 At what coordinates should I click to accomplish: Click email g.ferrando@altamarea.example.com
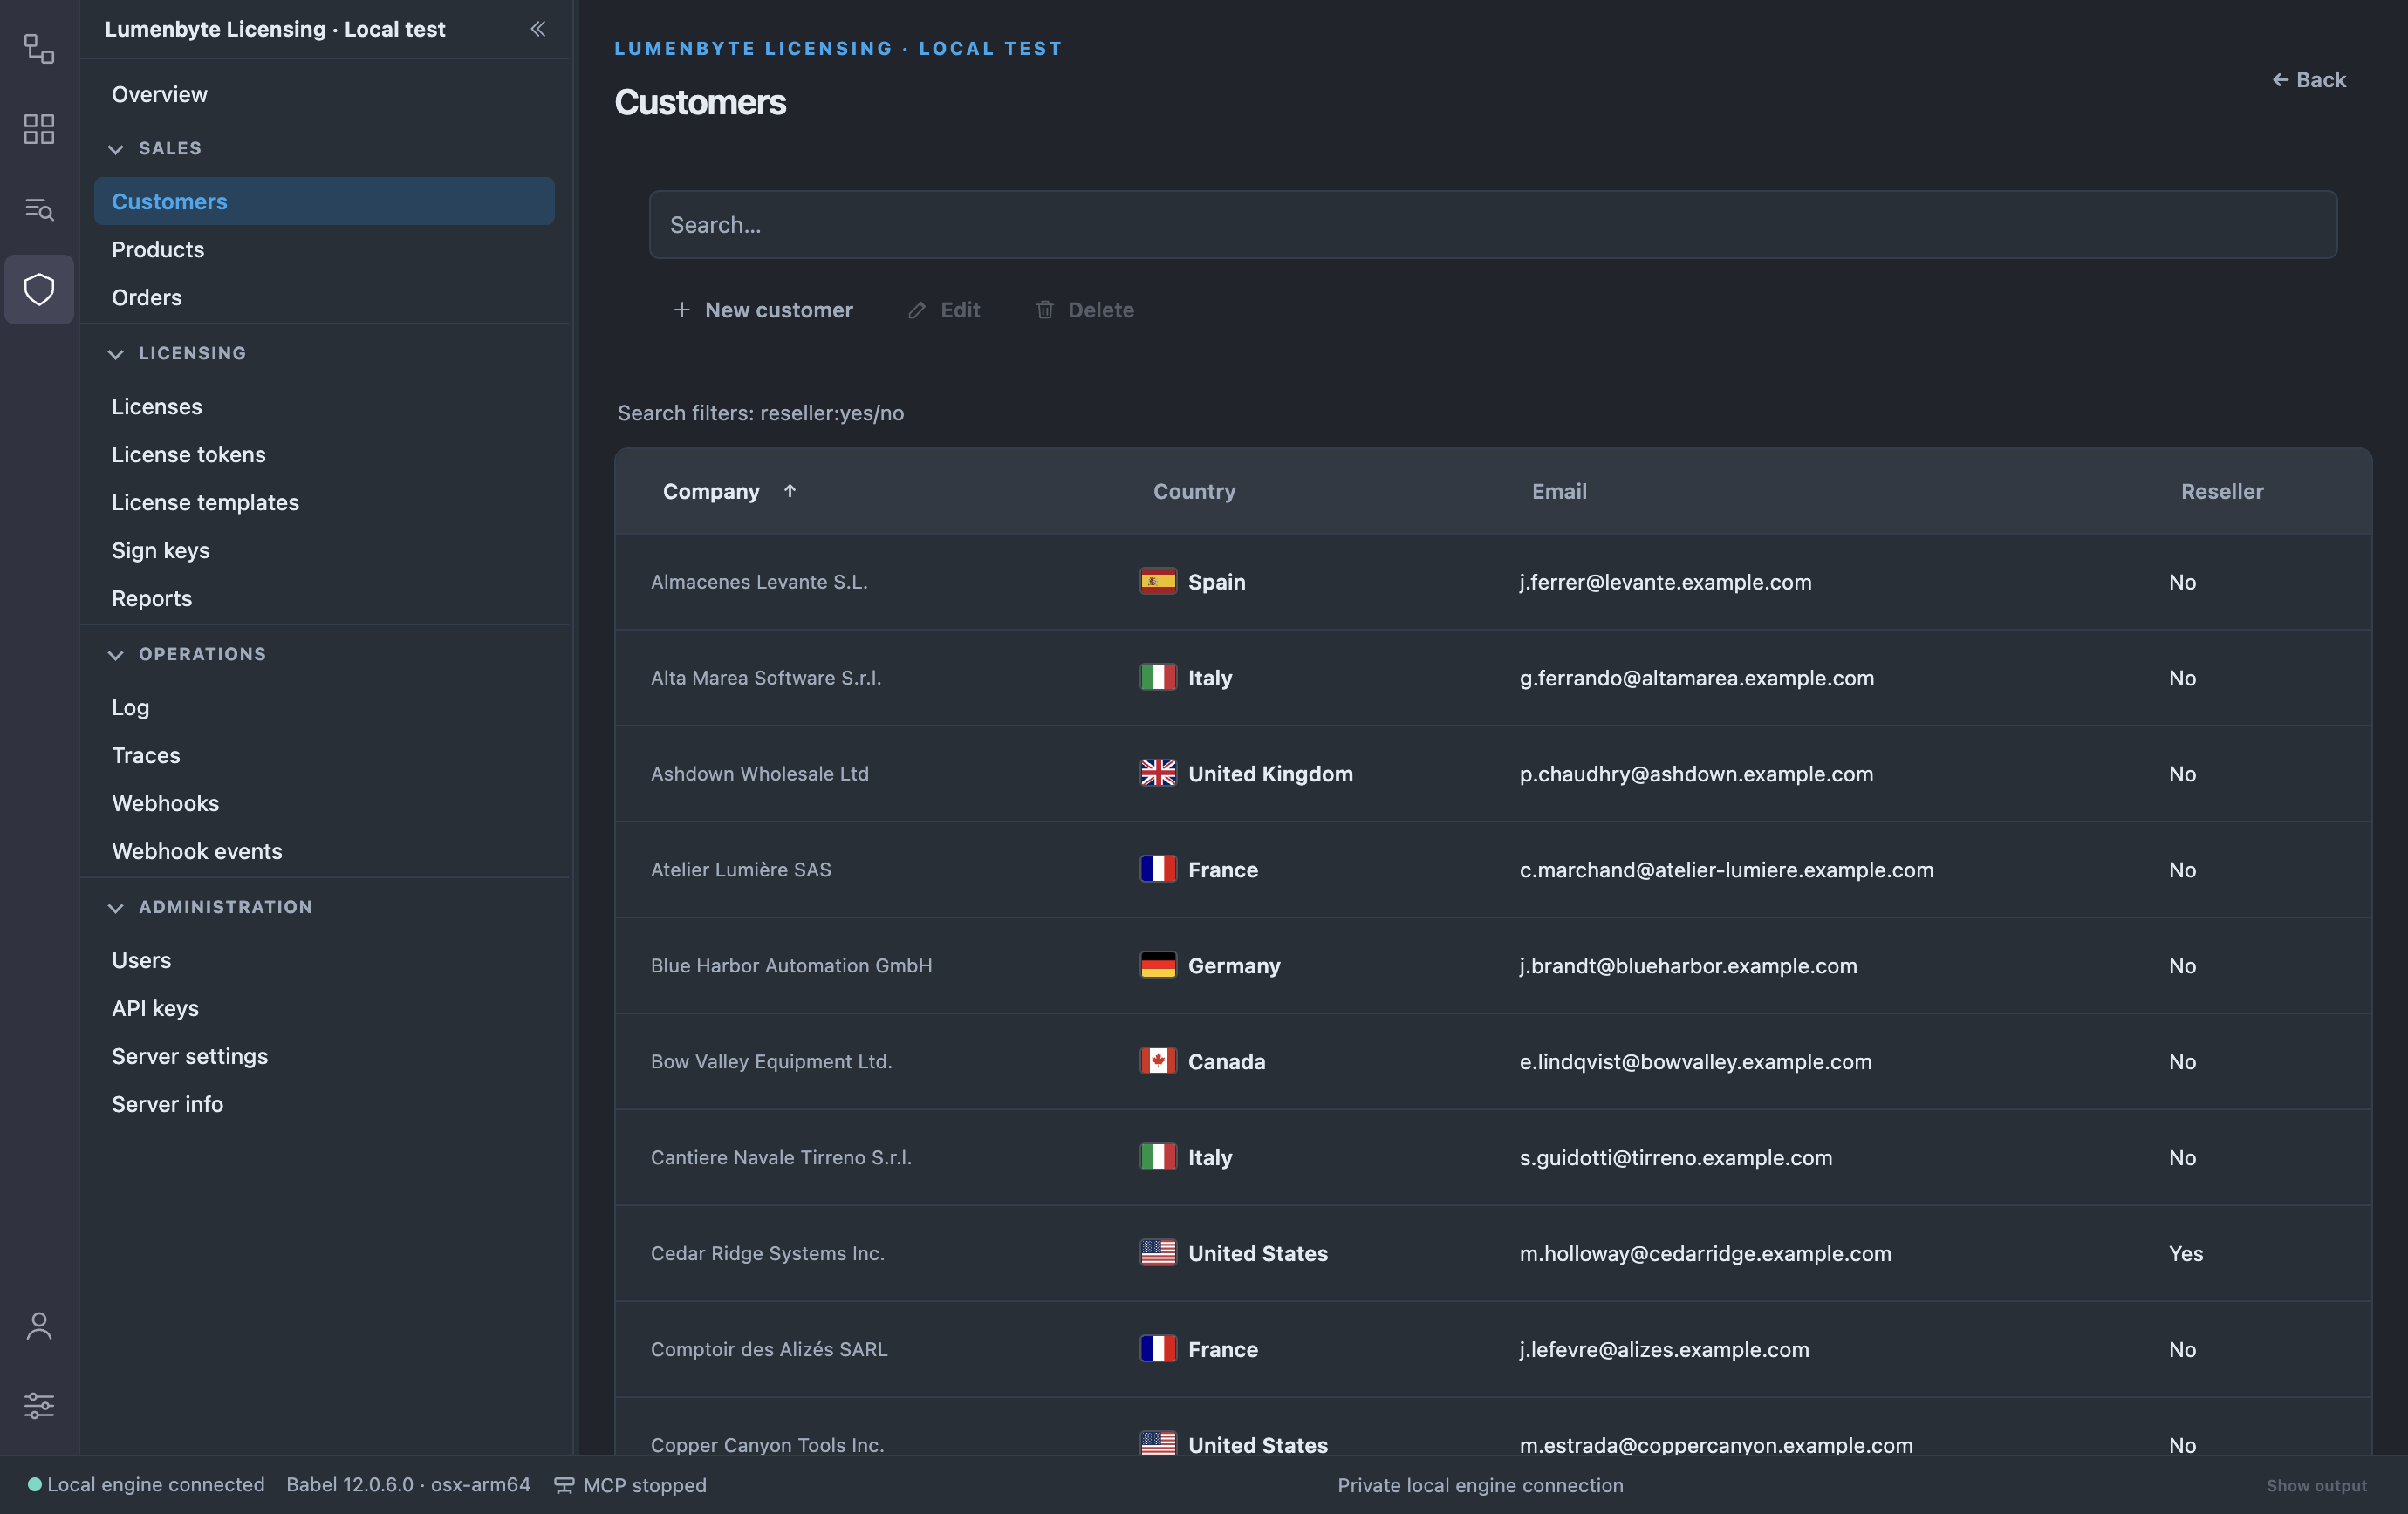pos(1696,678)
